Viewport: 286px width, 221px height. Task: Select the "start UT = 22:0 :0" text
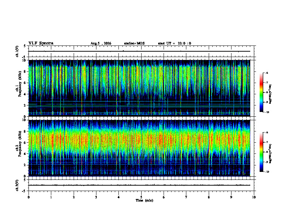click(x=174, y=43)
